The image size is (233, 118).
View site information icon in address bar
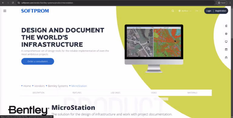pyautogui.click(x=19, y=3)
